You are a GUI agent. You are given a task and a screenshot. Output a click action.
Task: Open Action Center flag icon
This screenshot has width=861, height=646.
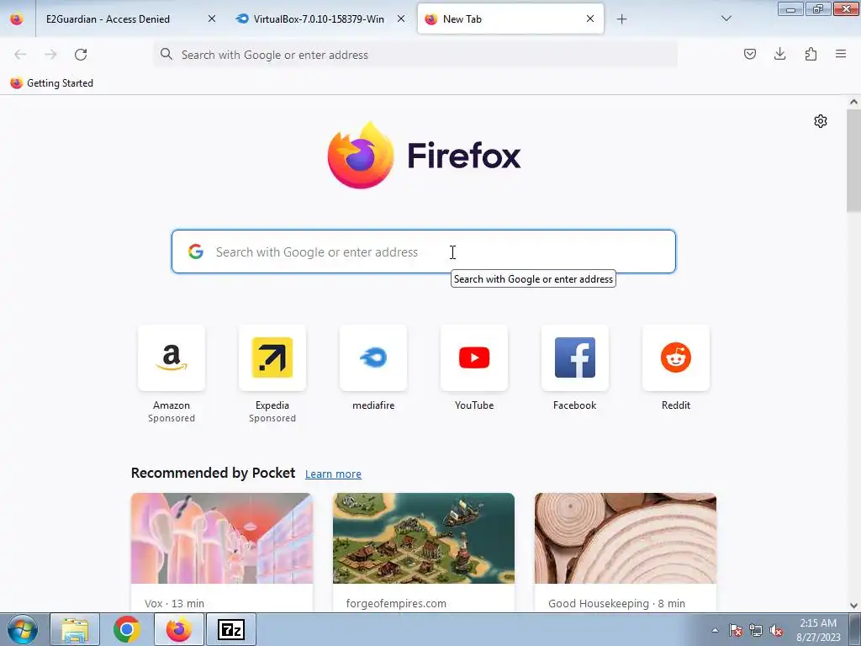tap(735, 630)
